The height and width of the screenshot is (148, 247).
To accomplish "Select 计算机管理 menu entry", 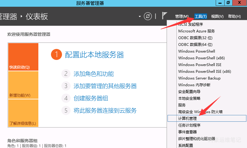I will click(207, 118).
